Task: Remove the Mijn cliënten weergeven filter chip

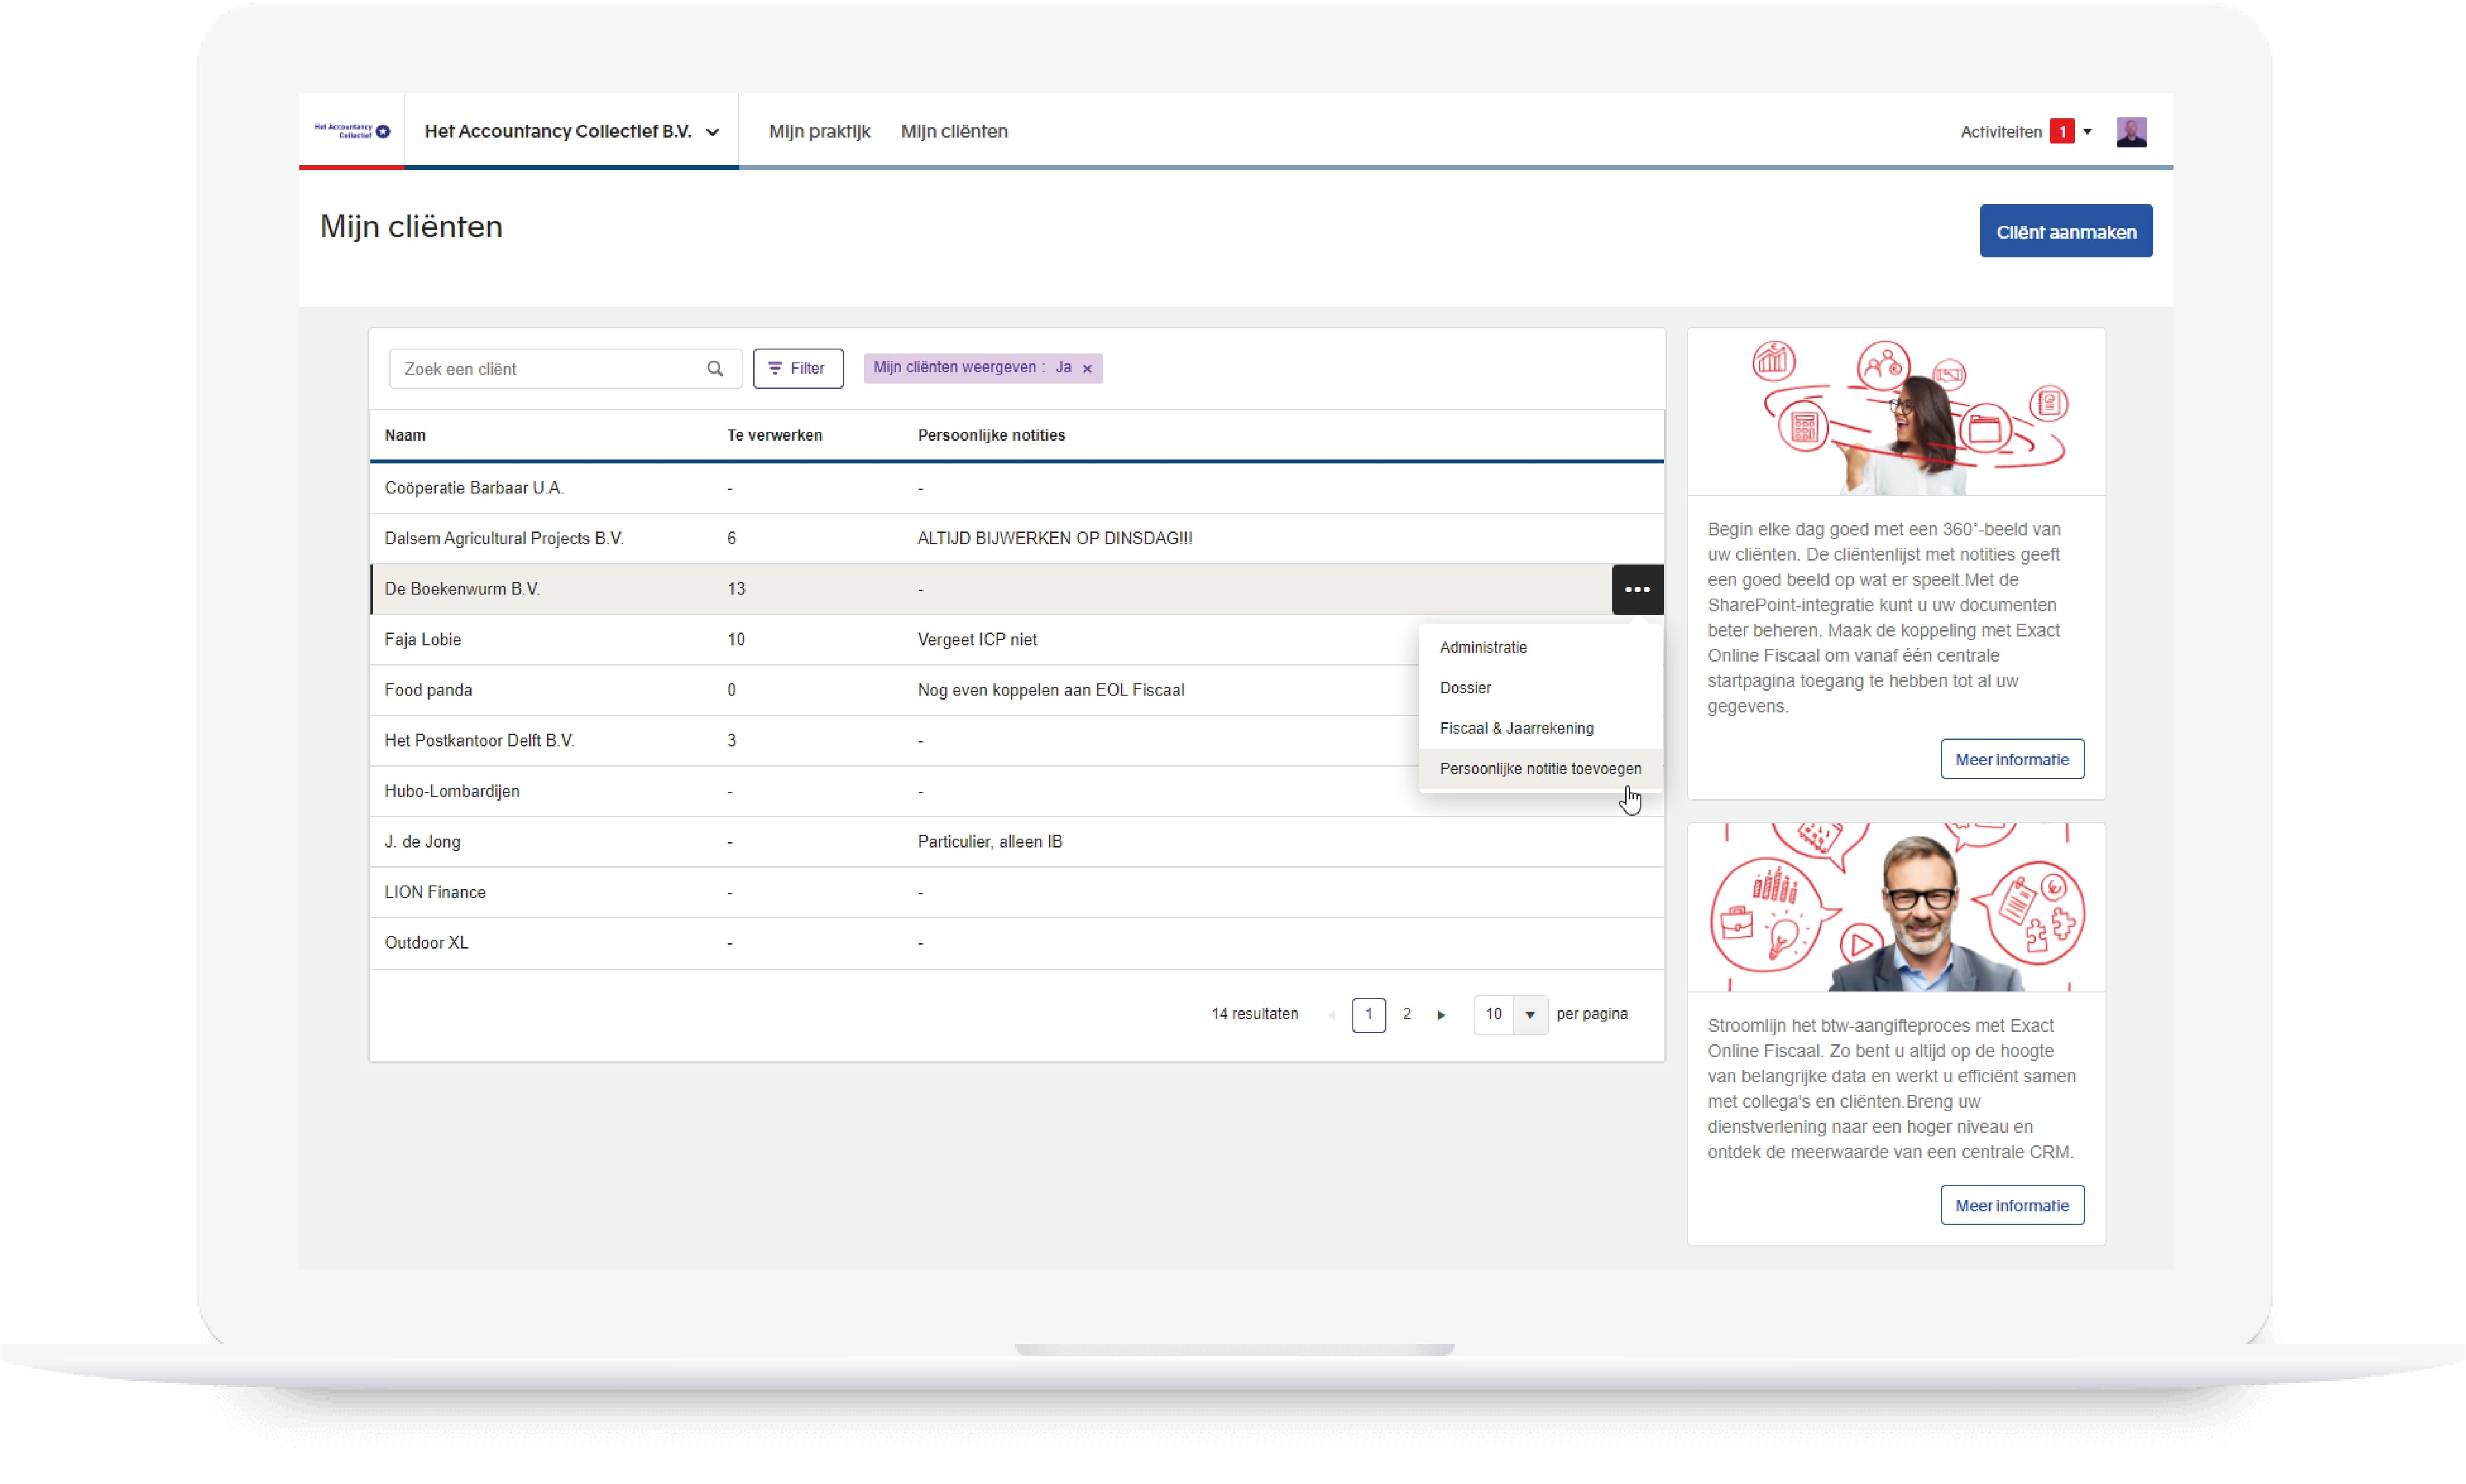Action: click(x=1088, y=369)
